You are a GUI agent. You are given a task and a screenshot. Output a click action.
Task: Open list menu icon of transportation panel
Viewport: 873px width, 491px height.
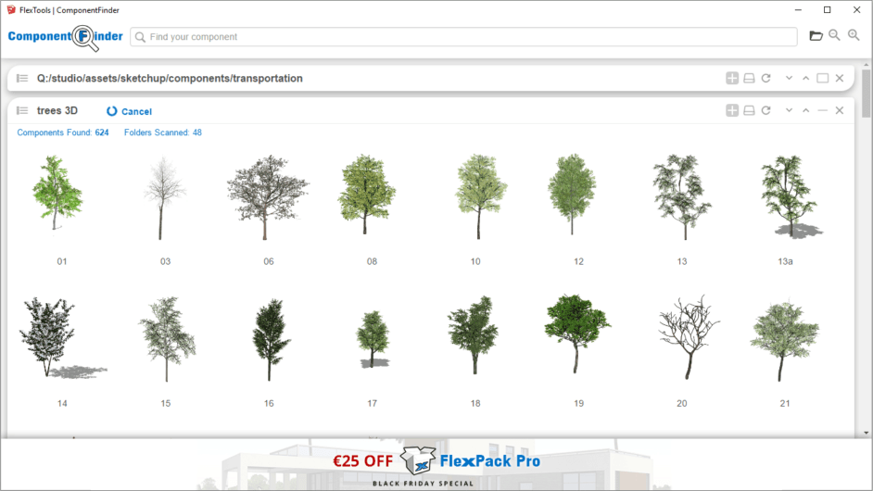[x=22, y=79]
